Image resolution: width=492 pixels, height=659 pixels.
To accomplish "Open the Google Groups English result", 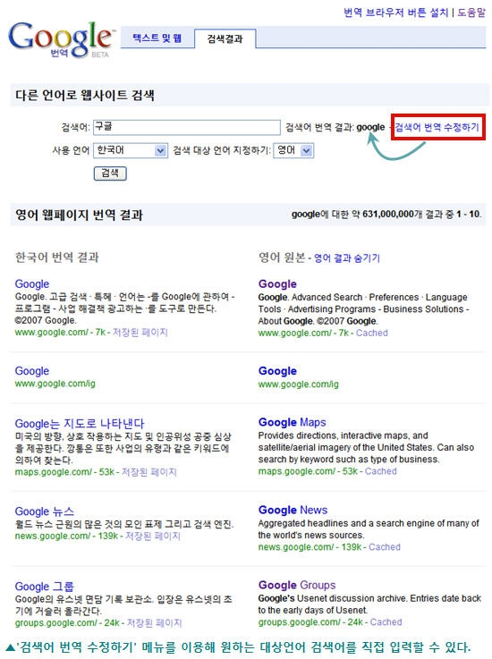I will [297, 585].
